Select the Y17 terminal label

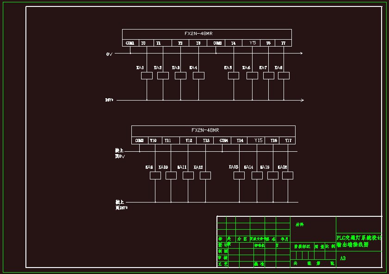pyautogui.click(x=288, y=140)
